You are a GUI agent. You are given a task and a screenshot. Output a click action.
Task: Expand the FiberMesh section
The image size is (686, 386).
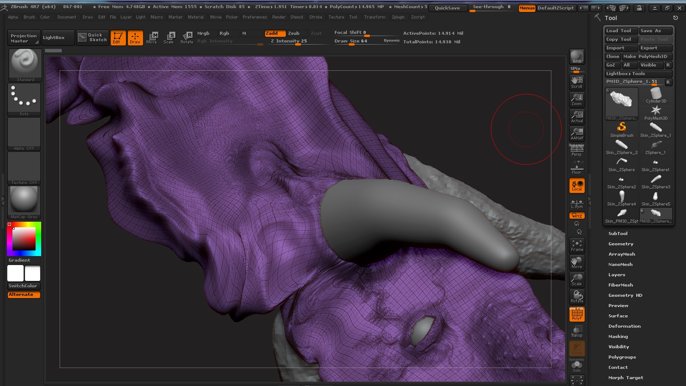click(x=620, y=285)
